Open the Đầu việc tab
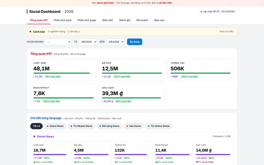This screenshot has width=264, height=165. click(x=108, y=20)
